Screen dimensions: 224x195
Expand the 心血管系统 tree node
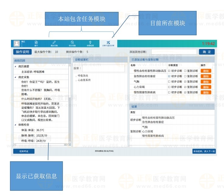point(76,81)
